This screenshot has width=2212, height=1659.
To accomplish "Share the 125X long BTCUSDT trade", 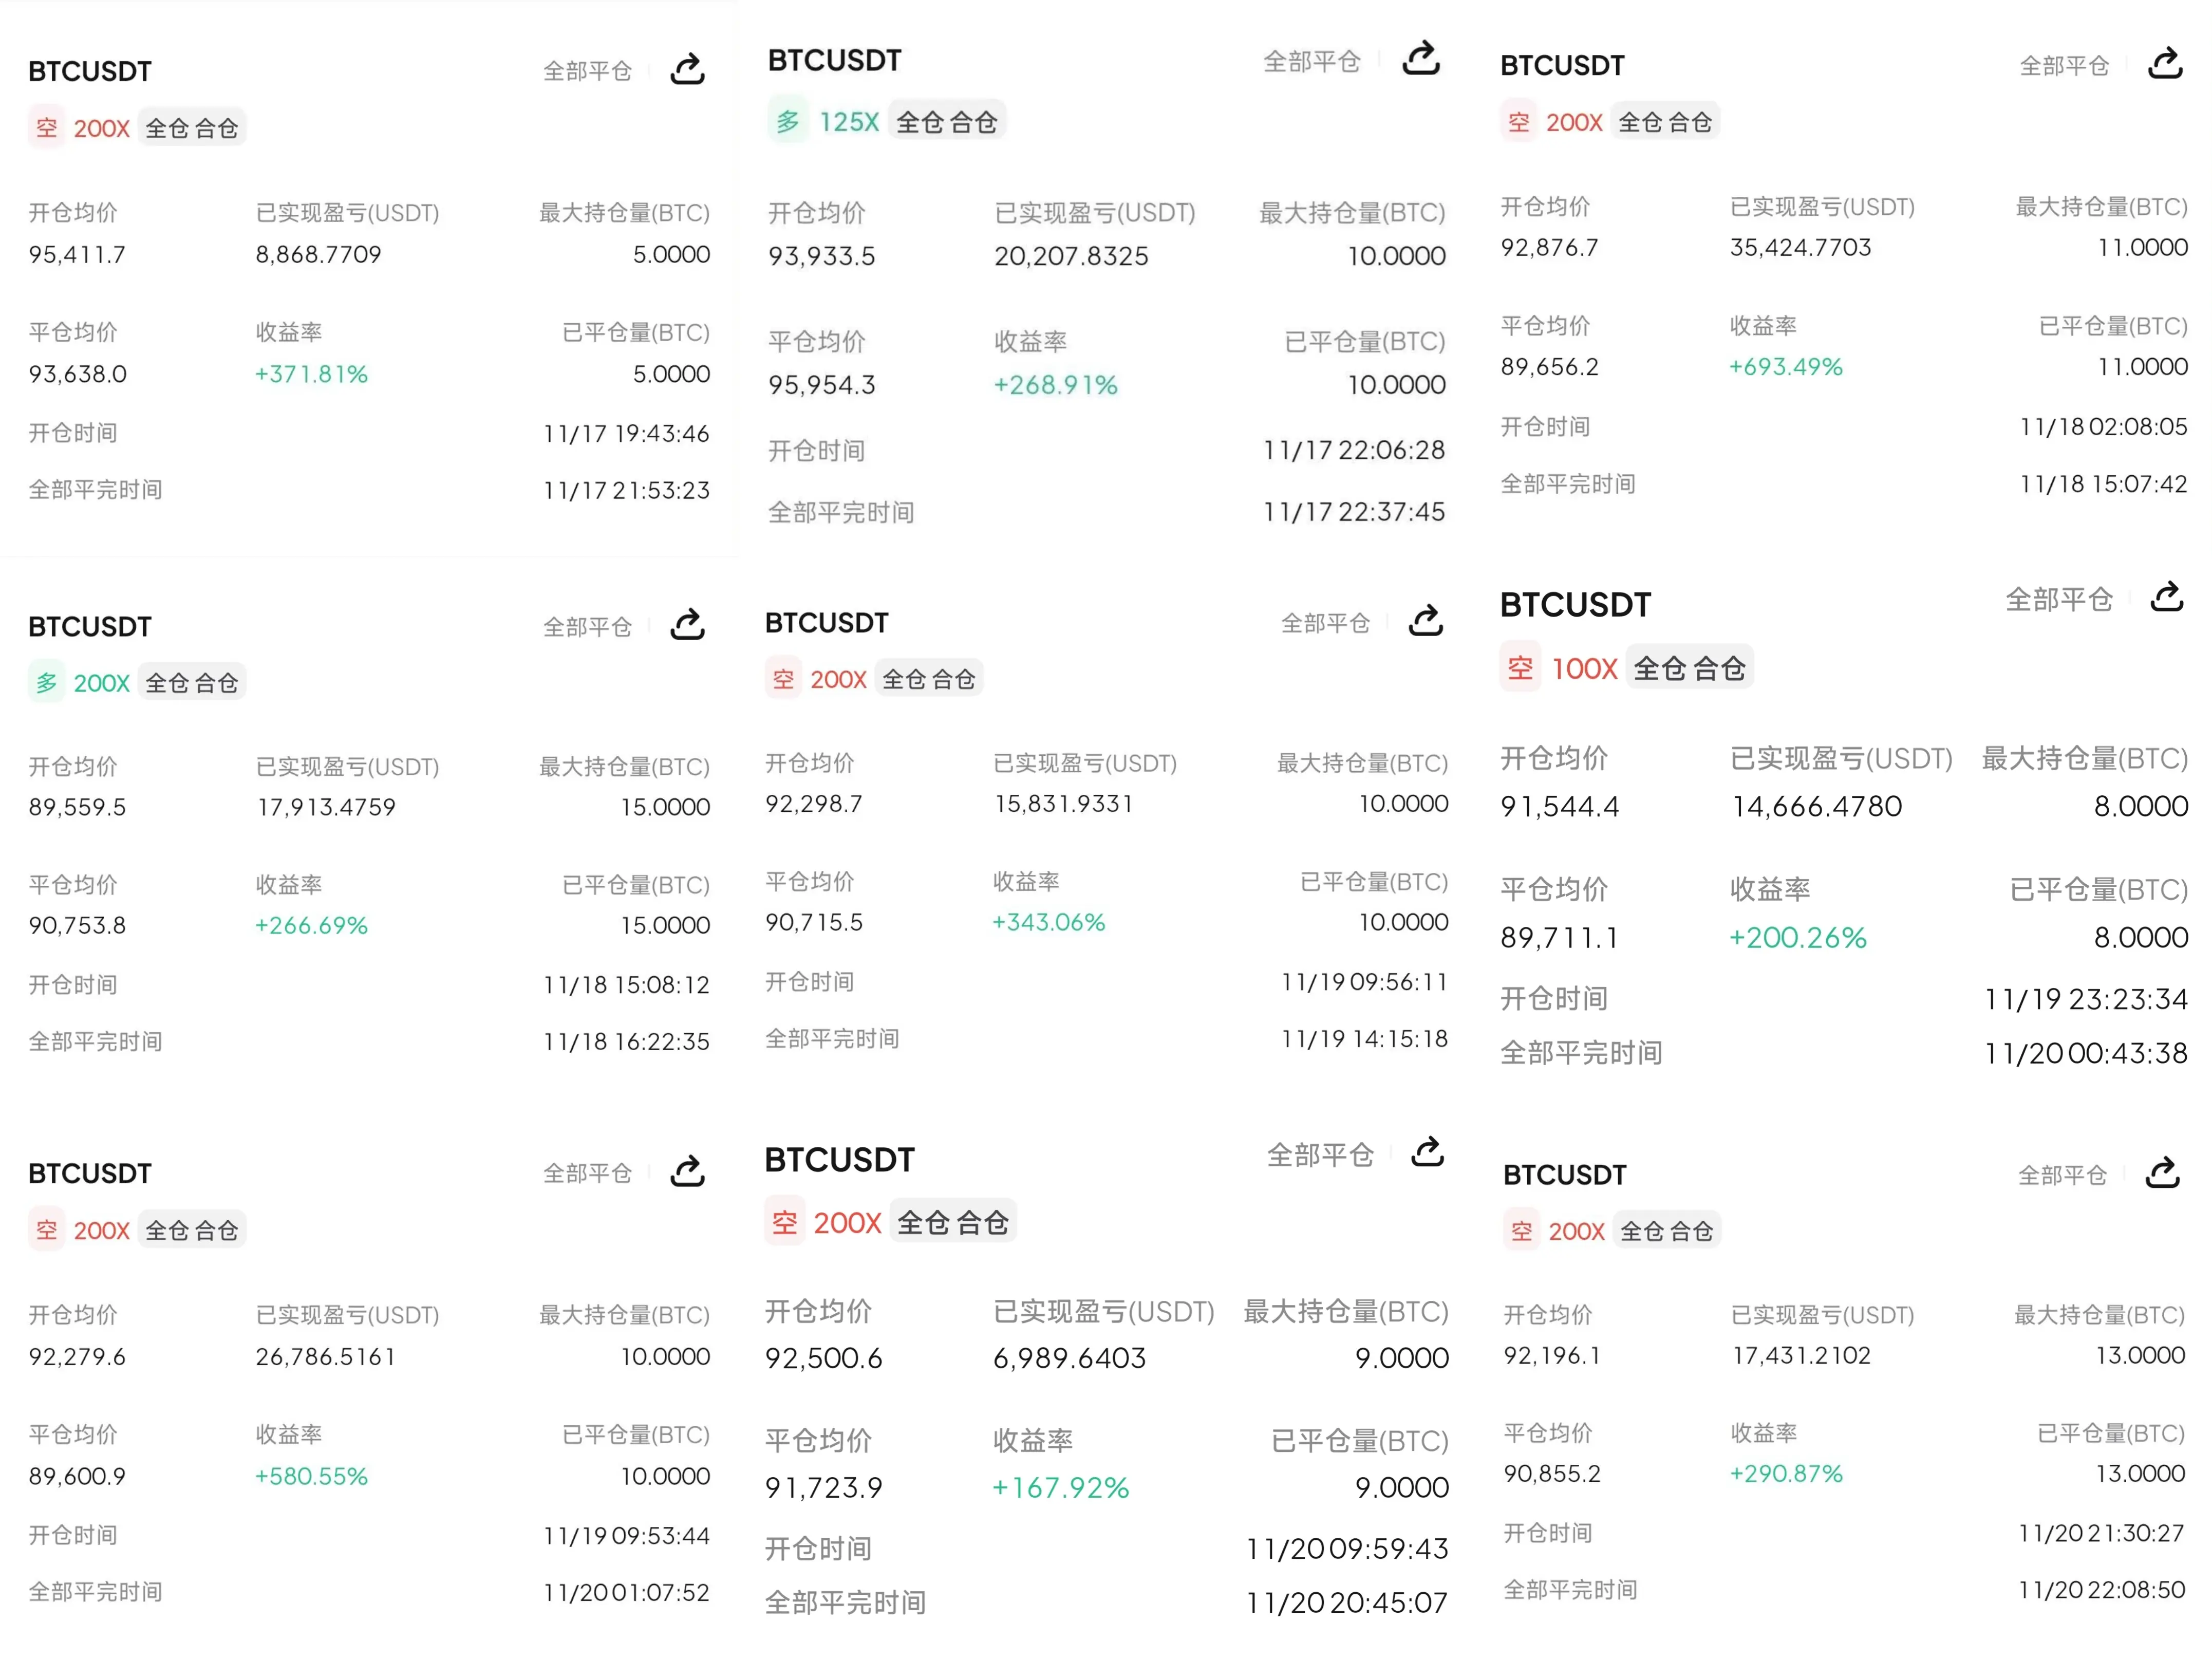I will pos(1420,59).
